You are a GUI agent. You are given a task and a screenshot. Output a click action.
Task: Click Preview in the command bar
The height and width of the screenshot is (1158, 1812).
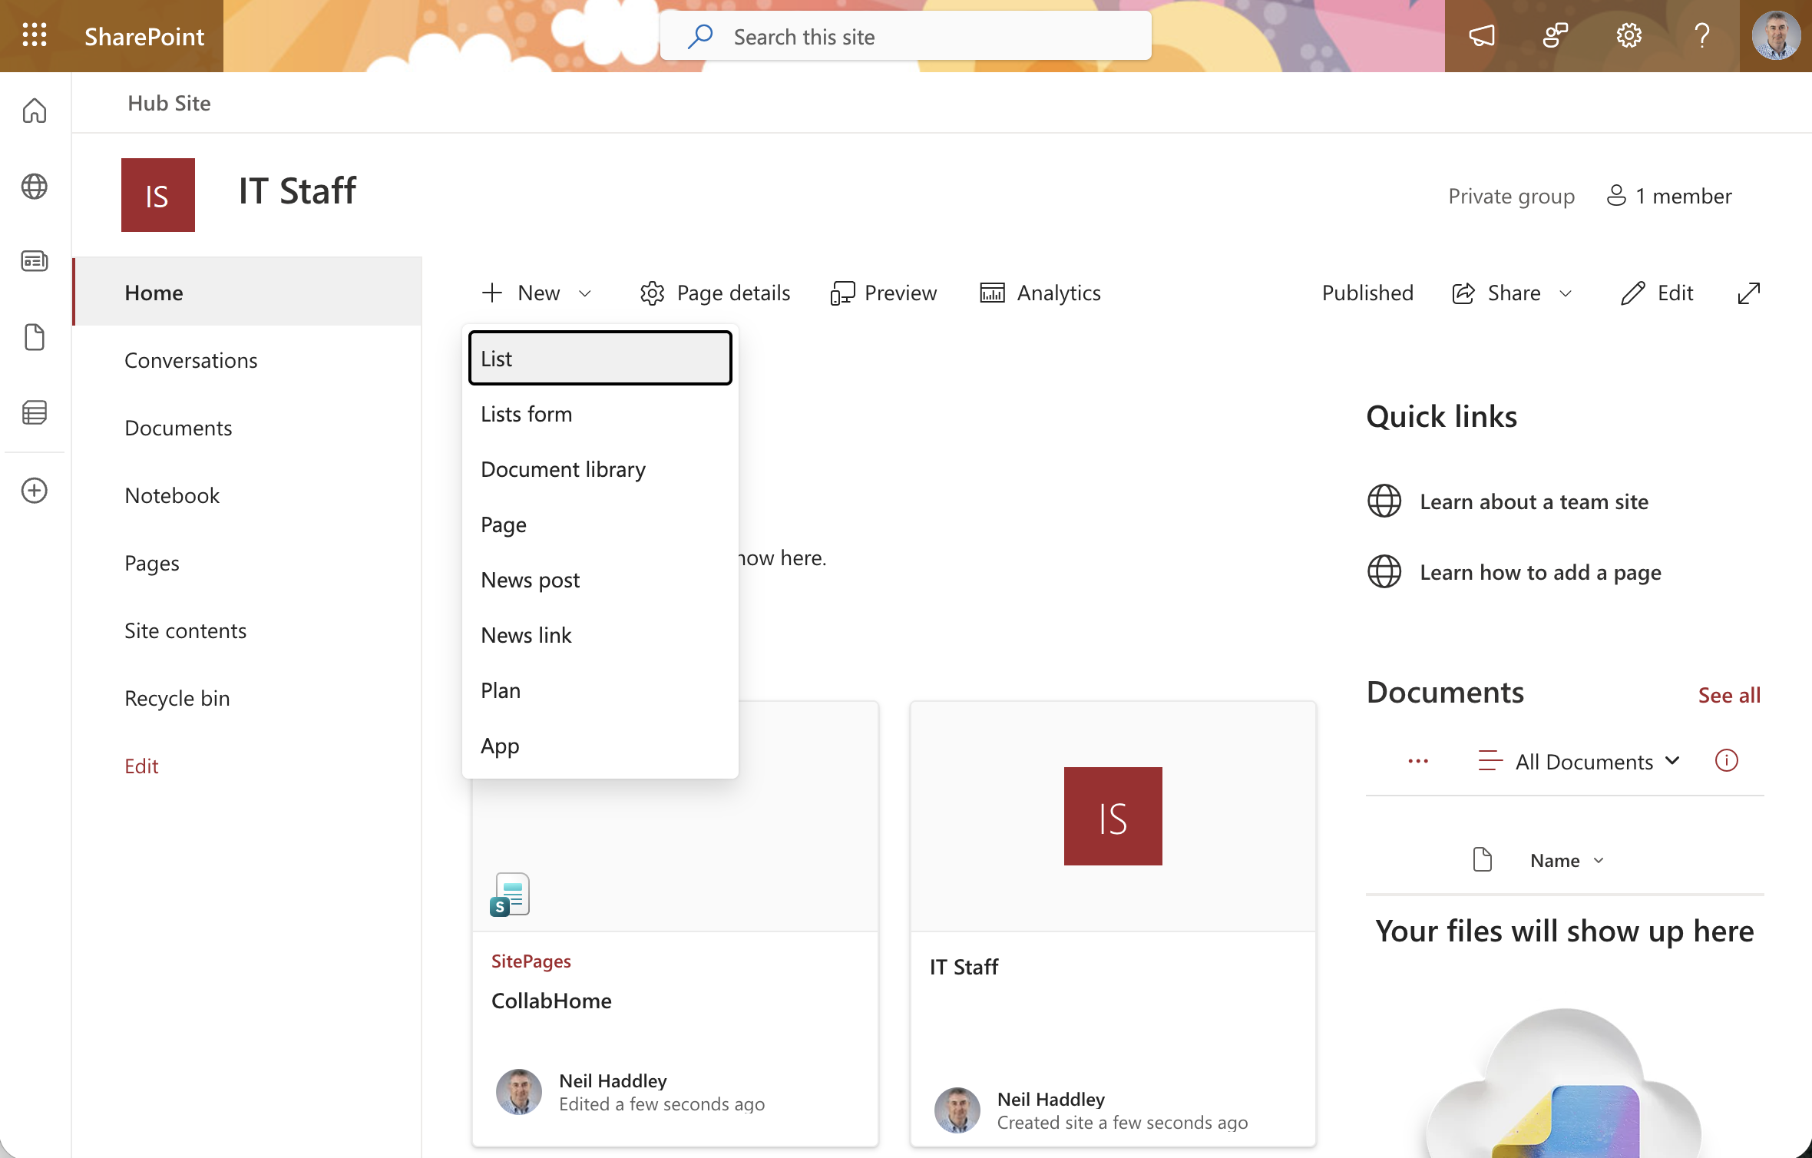(x=884, y=293)
